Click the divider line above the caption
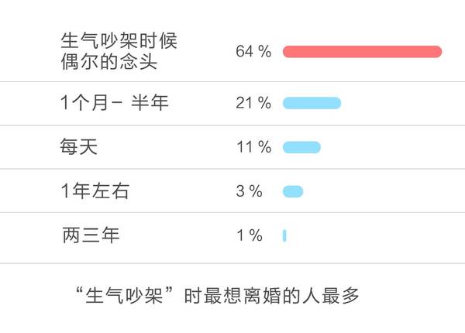The height and width of the screenshot is (333, 465). (232, 263)
